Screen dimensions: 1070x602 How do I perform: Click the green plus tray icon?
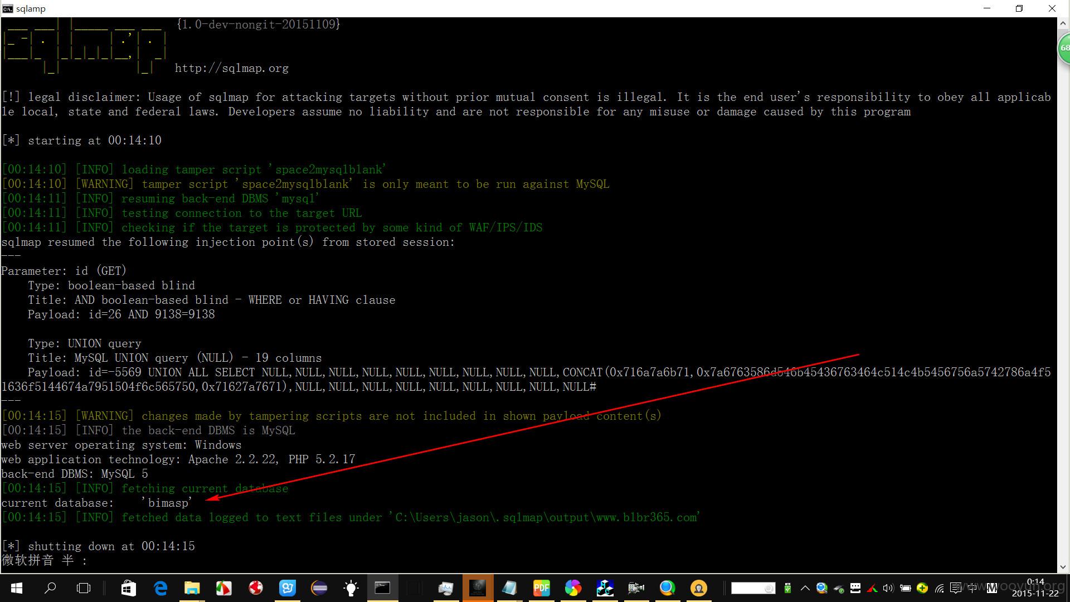tap(922, 588)
